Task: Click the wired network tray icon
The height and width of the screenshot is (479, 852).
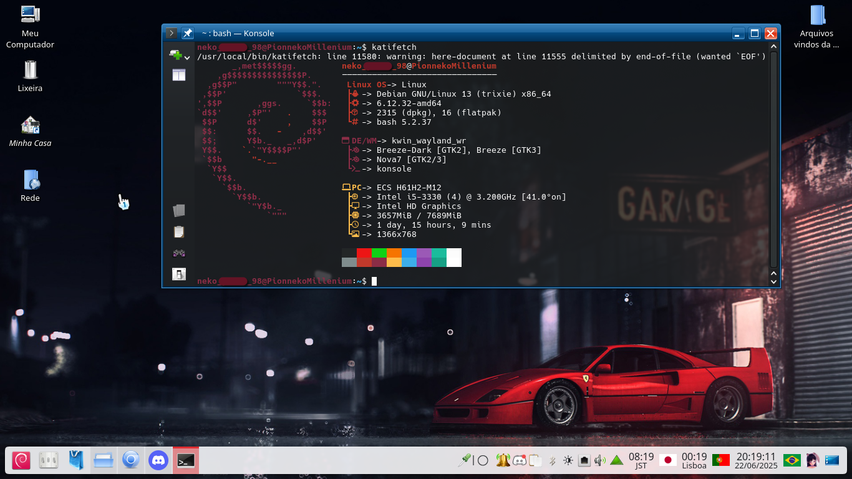Action: coord(584,460)
